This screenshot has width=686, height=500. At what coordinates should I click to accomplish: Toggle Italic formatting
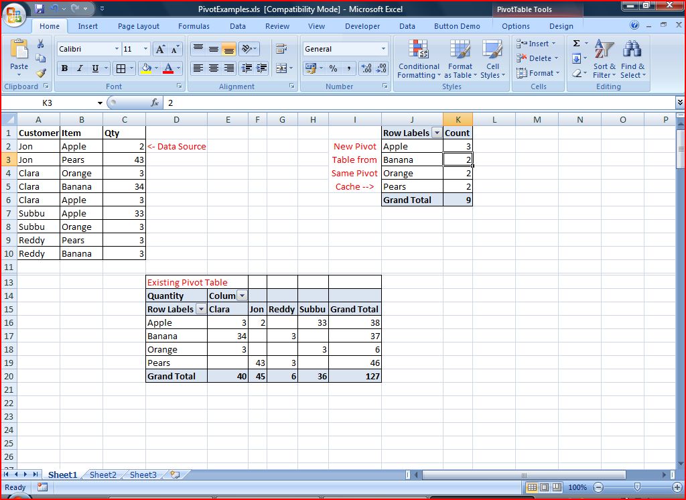pos(80,68)
